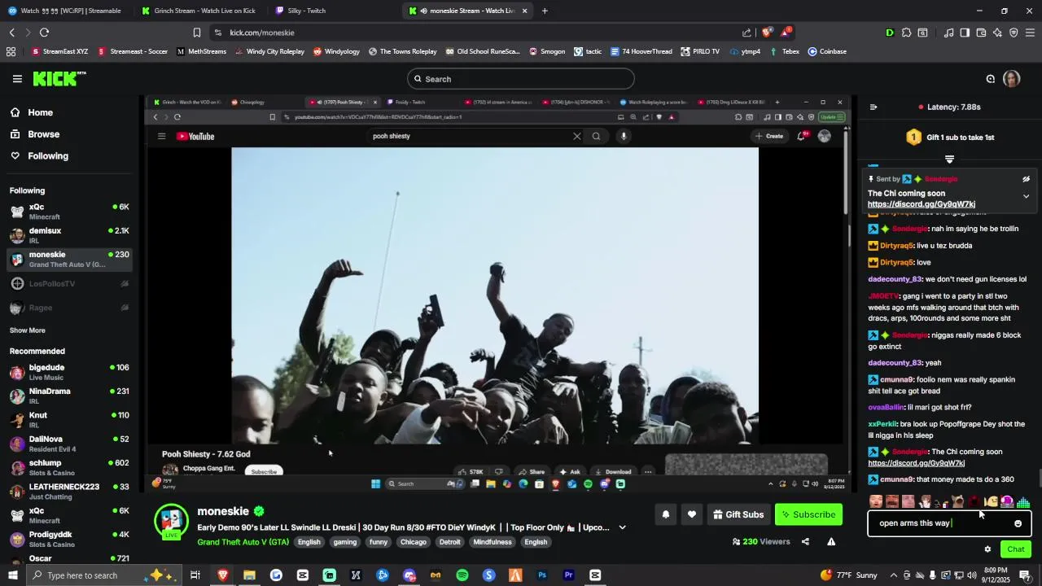The height and width of the screenshot is (586, 1042).
Task: Unpin the pinned chat message
Action: coord(1026,179)
